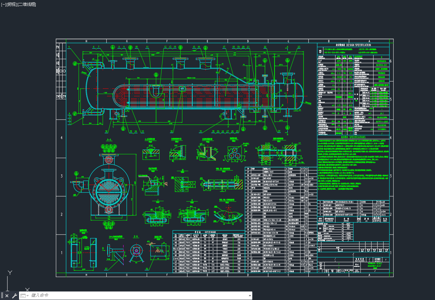Image resolution: width=435 pixels, height=300 pixels.
Task: Click zone letter F on bottom border
Action: point(167,275)
